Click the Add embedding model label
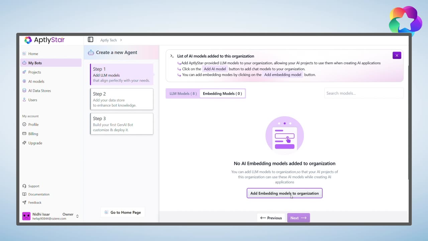Image resolution: width=428 pixels, height=241 pixels. [x=283, y=75]
